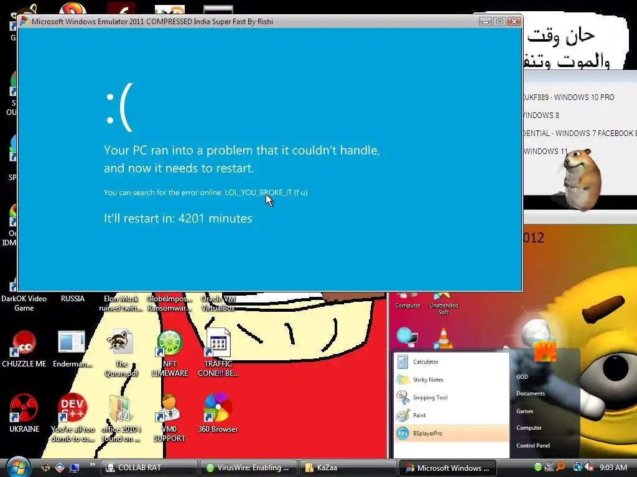
Task: Switch to COLLAB RAT taskbar window
Action: click(x=149, y=468)
